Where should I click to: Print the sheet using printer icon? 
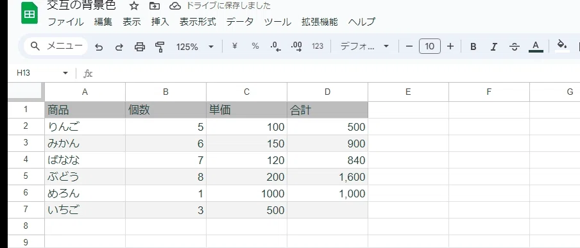pyautogui.click(x=139, y=47)
